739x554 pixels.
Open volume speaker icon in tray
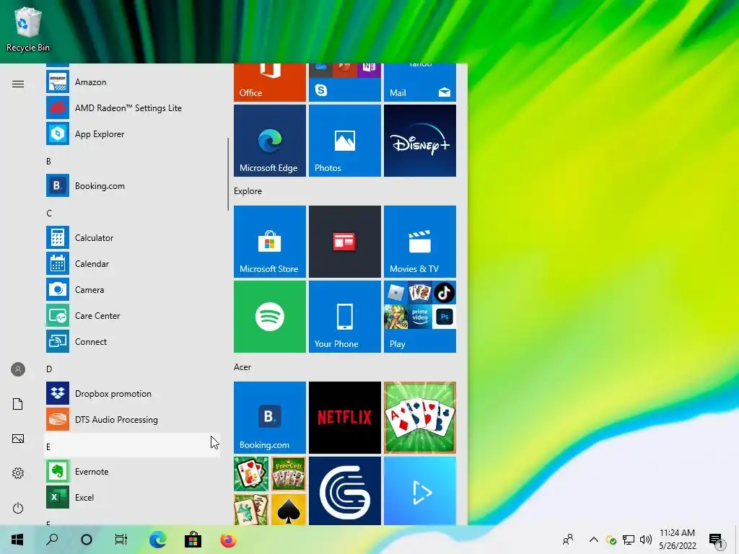[646, 540]
